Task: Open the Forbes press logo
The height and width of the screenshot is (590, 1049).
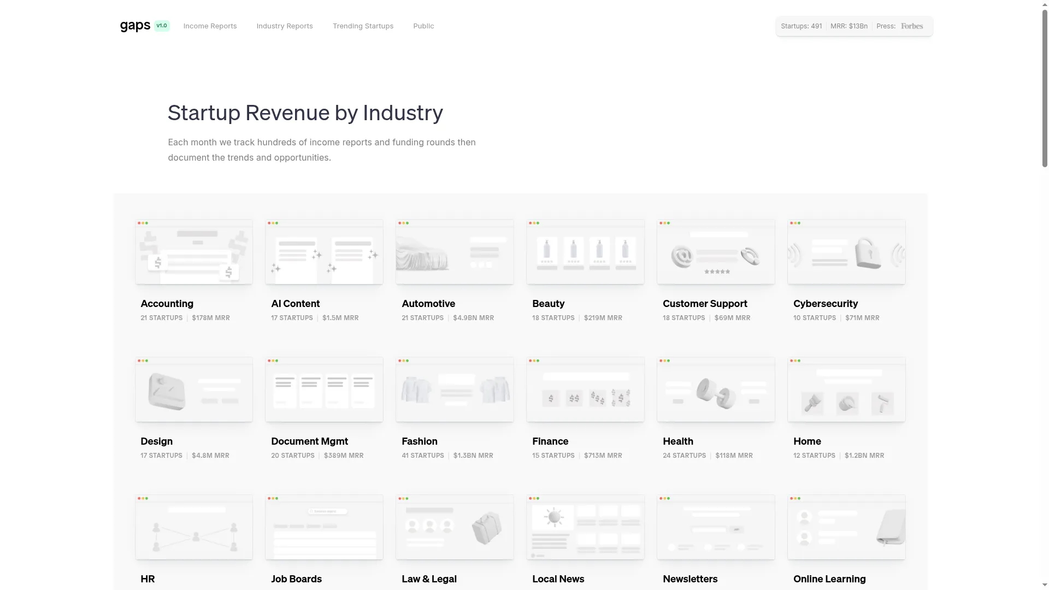Action: pos(912,26)
